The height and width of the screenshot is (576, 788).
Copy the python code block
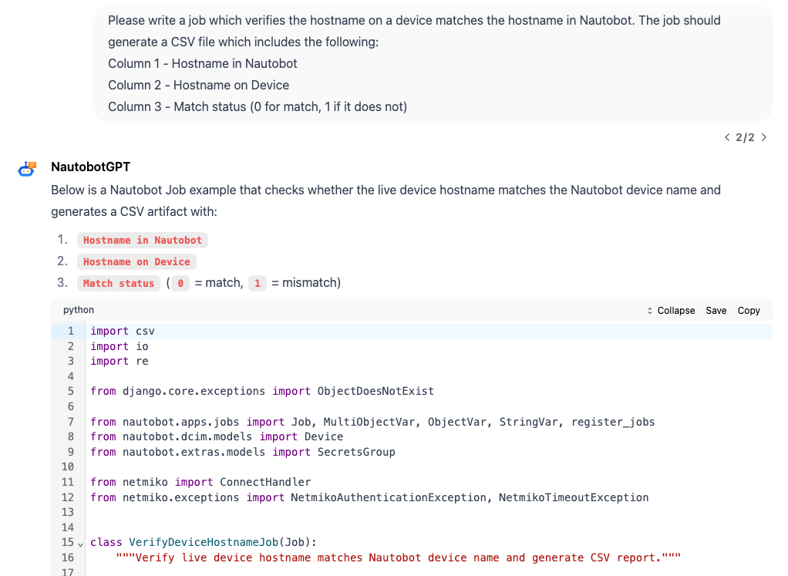749,311
